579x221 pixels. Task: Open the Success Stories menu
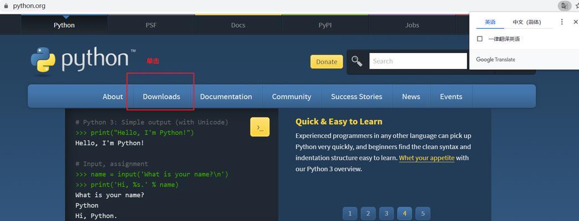tap(357, 96)
